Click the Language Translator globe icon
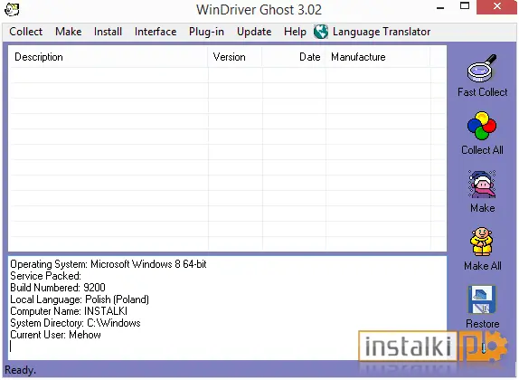Viewport: 519px width, 380px height. pyautogui.click(x=321, y=32)
